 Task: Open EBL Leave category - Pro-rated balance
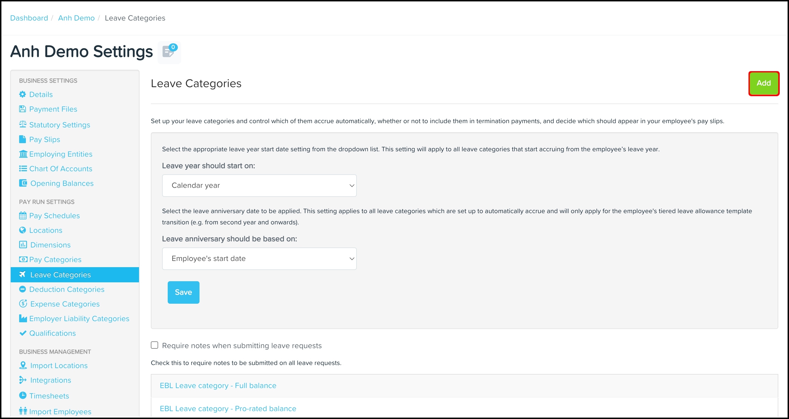point(228,409)
